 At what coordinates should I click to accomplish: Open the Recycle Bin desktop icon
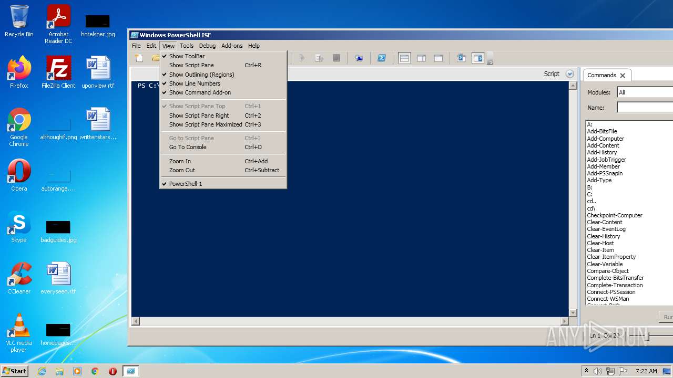point(19,21)
